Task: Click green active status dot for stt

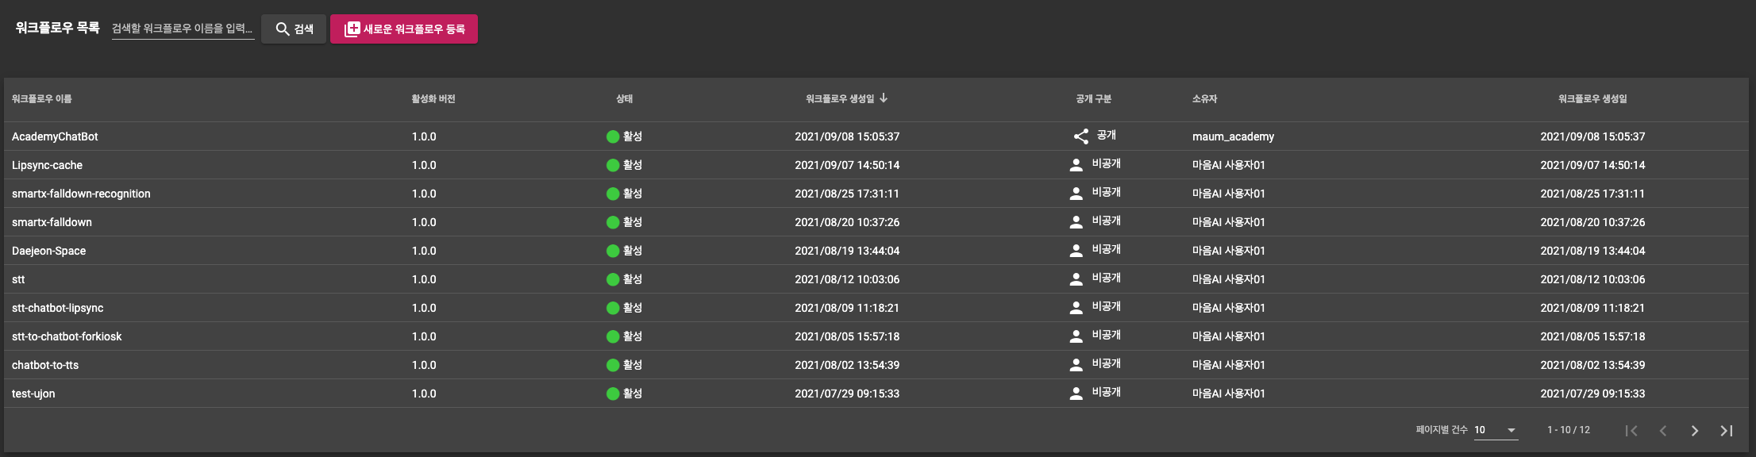Action: pos(613,279)
